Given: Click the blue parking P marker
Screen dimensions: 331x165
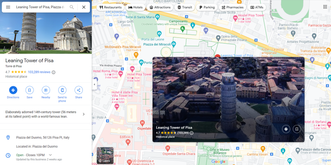Looking at the screenshot, I should click(117, 37).
